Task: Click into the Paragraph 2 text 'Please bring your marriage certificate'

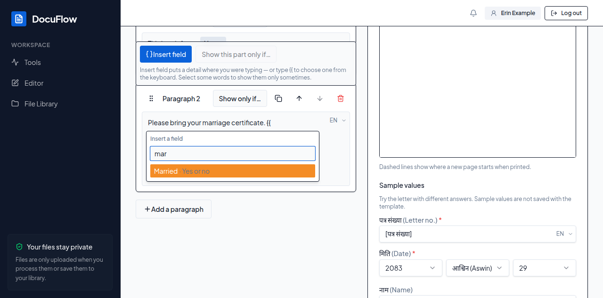Action: coord(206,123)
